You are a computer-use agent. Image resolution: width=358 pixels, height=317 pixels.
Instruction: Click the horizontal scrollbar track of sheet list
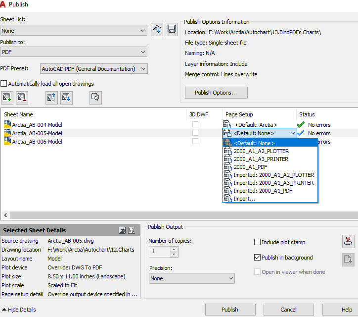click(x=184, y=215)
